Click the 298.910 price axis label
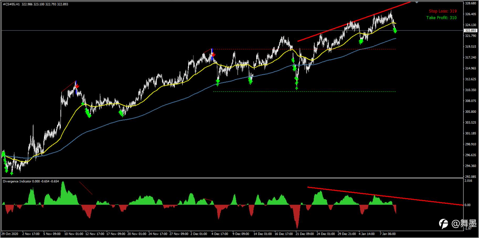Image resolution: width=479 pixels, height=238 pixels. 471,144
